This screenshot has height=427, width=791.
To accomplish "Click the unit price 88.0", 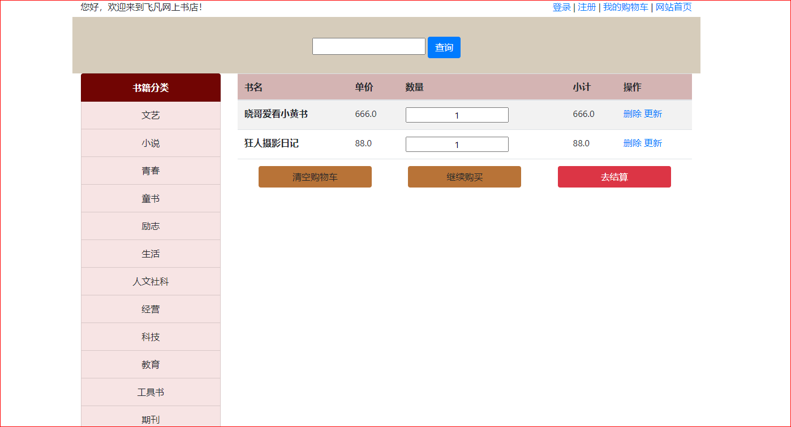I will pyautogui.click(x=364, y=143).
